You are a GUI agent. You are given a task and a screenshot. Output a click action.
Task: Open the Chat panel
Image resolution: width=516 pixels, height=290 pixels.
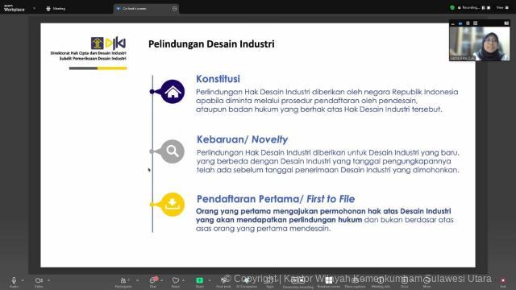tap(152, 280)
